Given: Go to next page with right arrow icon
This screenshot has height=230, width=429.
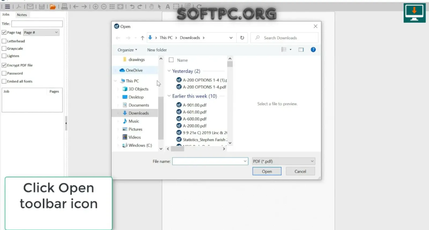Looking at the screenshot, I should pyautogui.click(x=84, y=7).
